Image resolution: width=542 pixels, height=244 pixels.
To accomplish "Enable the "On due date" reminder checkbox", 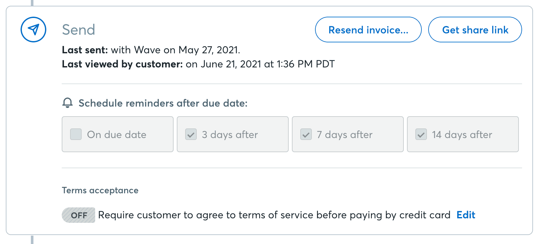I will tap(76, 135).
